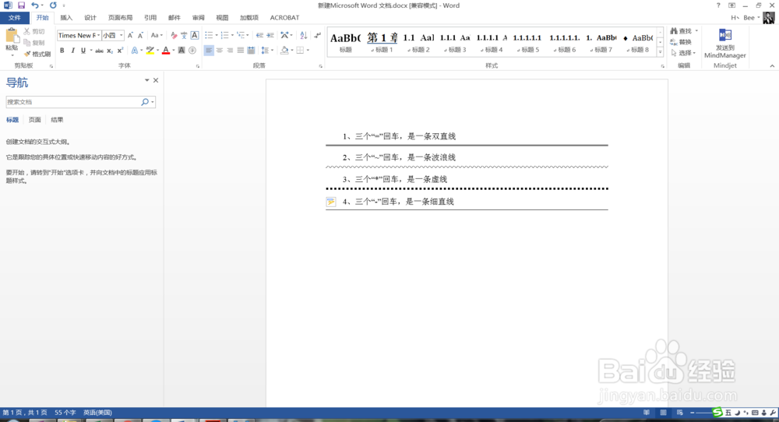Viewport: 779px width, 422px height.
Task: Toggle Italic formatting
Action: tap(72, 50)
